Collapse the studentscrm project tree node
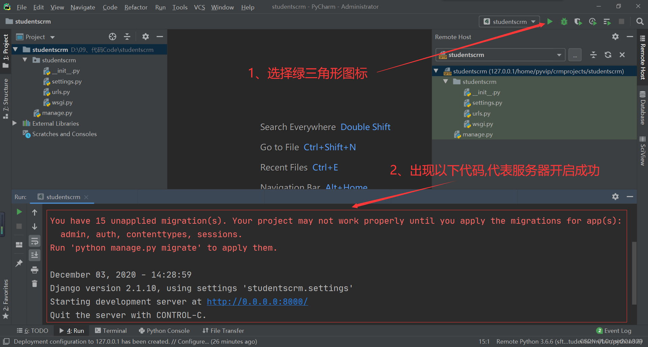The width and height of the screenshot is (648, 347). 15,49
